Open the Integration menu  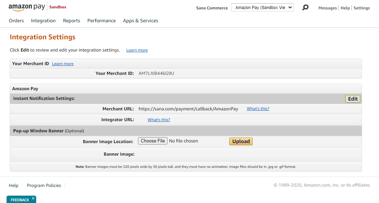point(43,21)
